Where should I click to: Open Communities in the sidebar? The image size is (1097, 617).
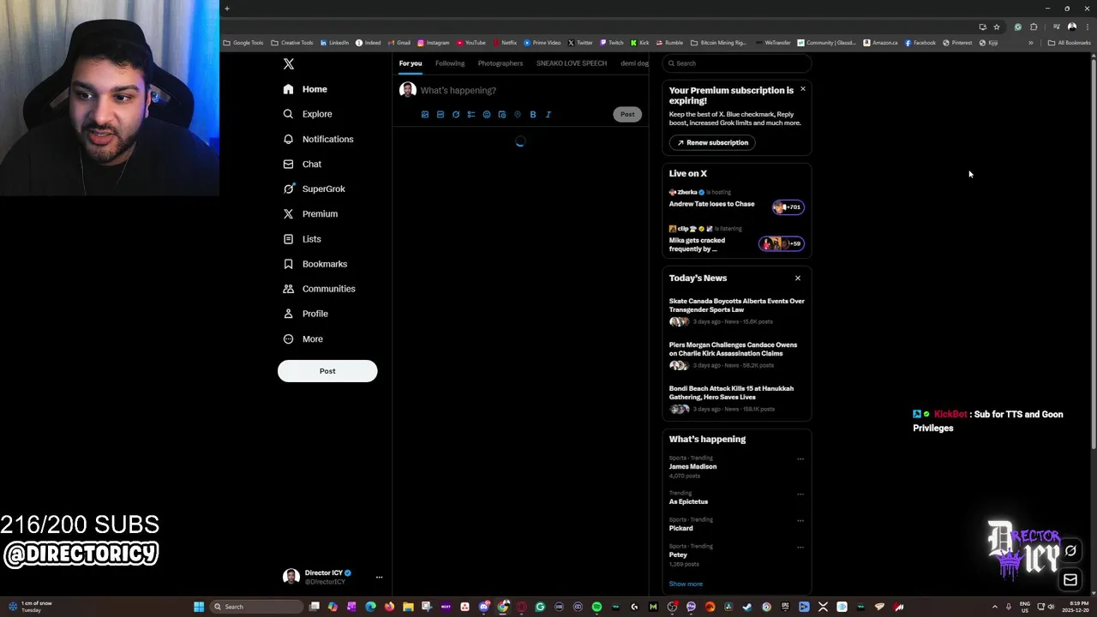[x=319, y=289]
